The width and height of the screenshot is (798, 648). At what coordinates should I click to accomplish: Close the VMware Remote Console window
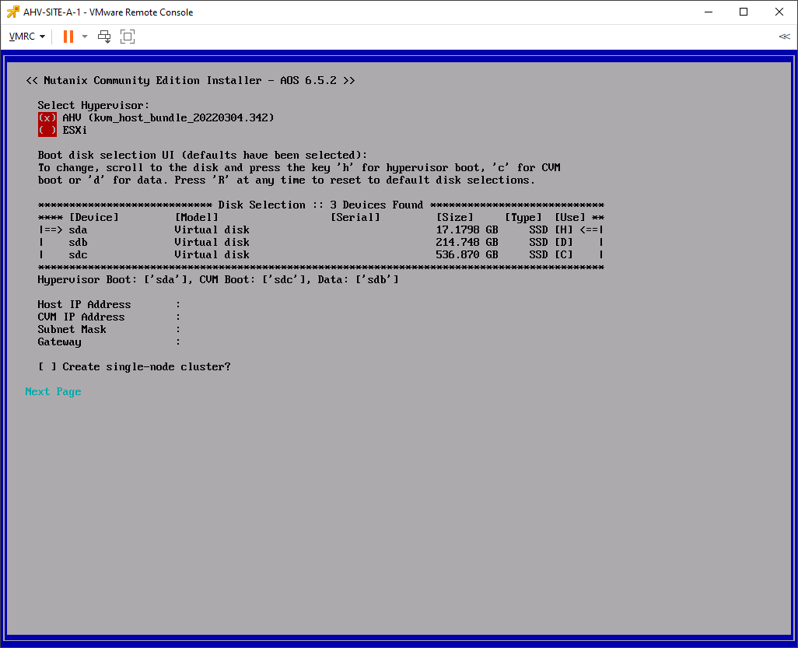[779, 12]
